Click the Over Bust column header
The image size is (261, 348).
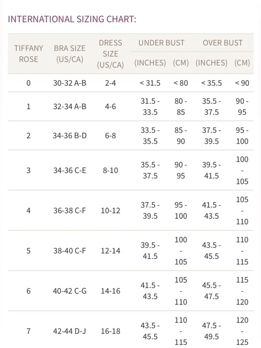[x=223, y=43]
